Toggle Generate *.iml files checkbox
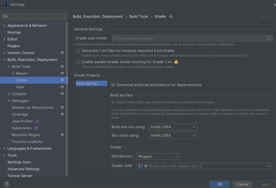 tap(78, 51)
